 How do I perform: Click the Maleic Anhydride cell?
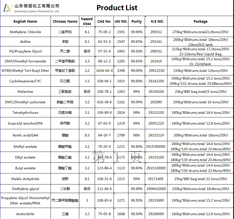click(x=25, y=179)
